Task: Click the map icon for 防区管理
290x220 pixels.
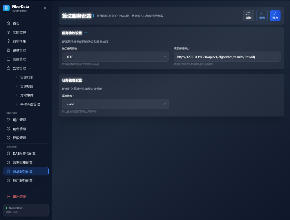Action: [x=8, y=59]
